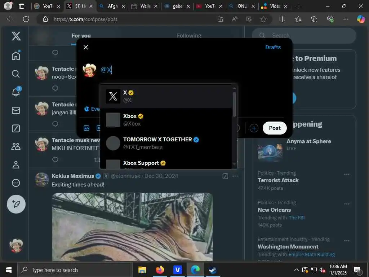Open New Orleans trending topic
The width and height of the screenshot is (369, 277).
pyautogui.click(x=274, y=210)
